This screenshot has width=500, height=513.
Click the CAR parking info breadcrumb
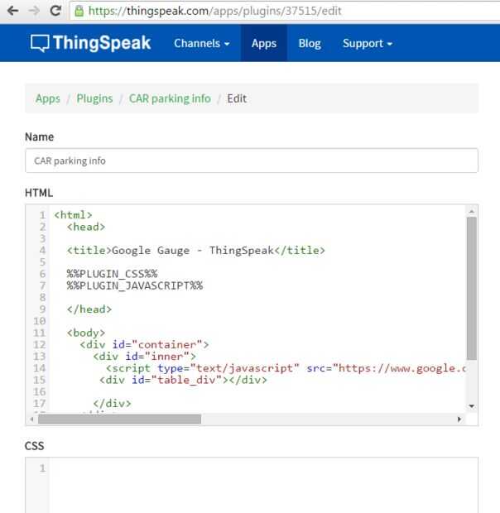pos(170,98)
